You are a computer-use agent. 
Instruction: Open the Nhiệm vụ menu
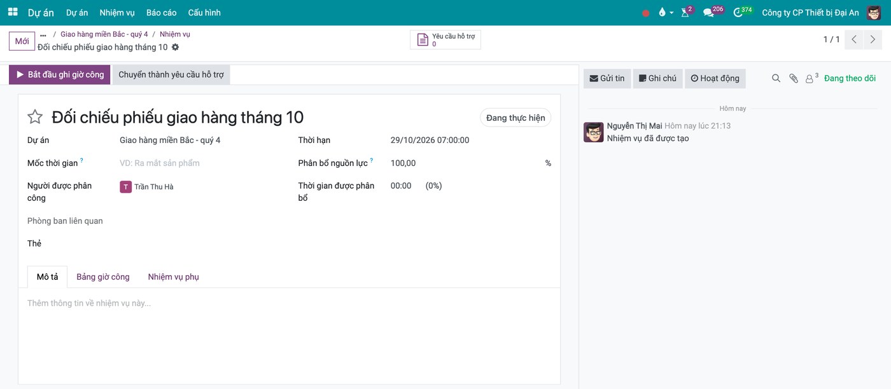coord(117,13)
